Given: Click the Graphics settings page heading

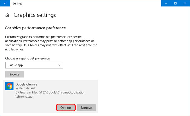Looking at the screenshot, I should point(35,15).
